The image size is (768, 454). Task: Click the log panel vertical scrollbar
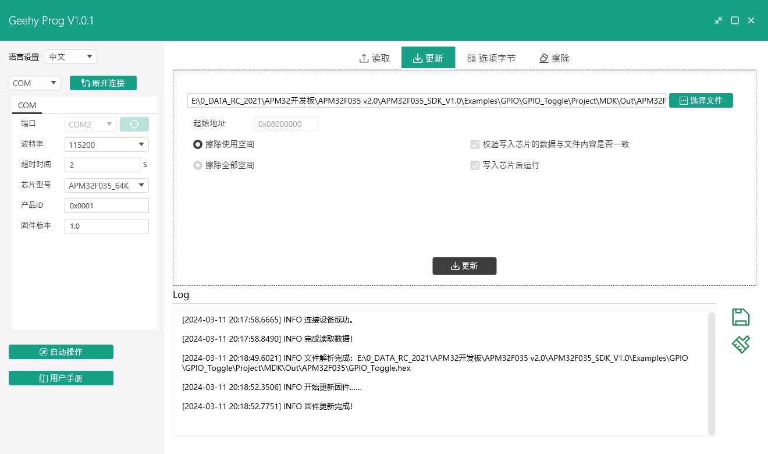711,374
